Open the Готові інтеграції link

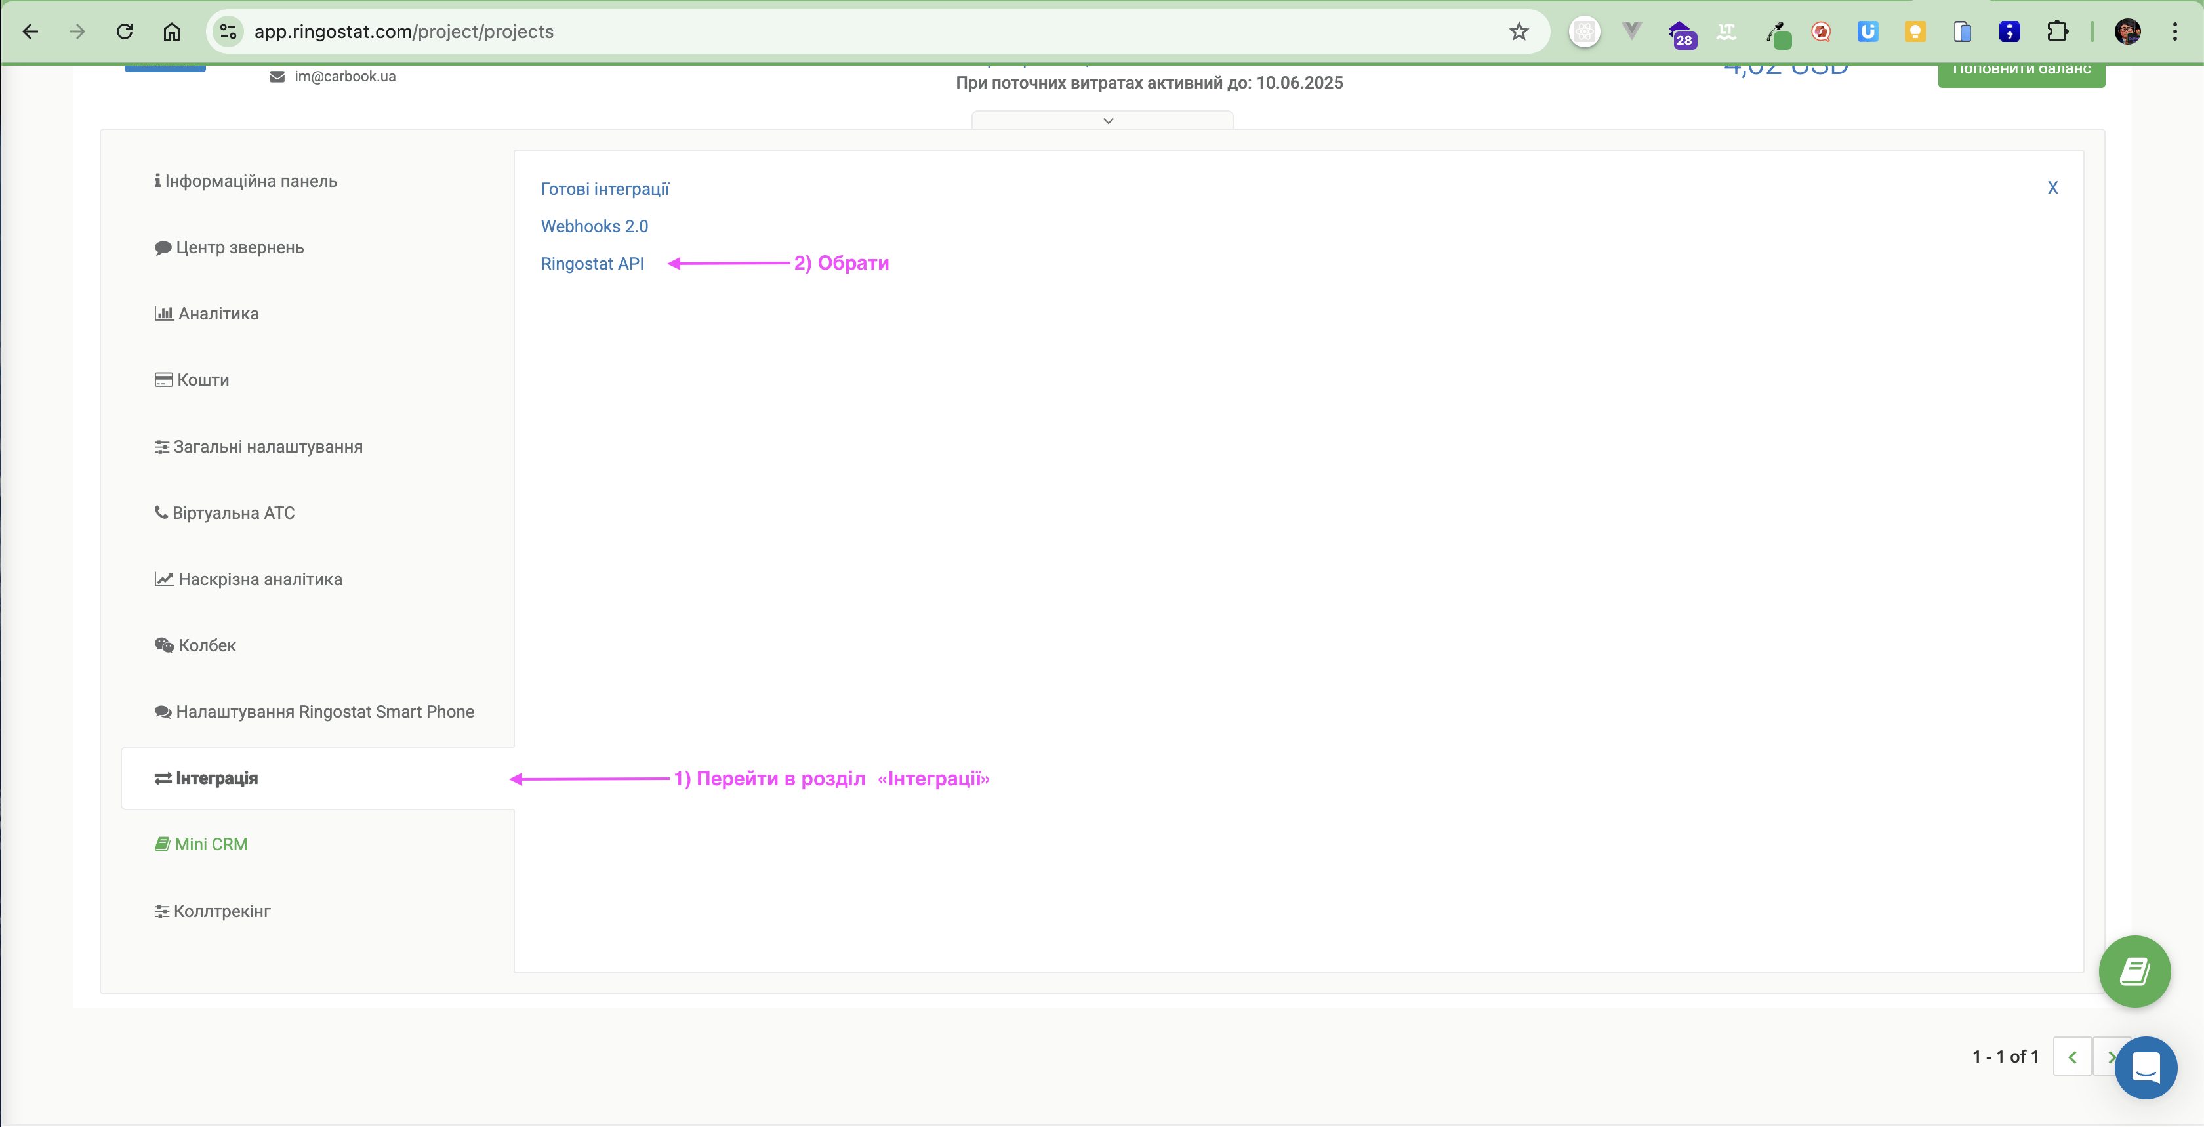[604, 189]
